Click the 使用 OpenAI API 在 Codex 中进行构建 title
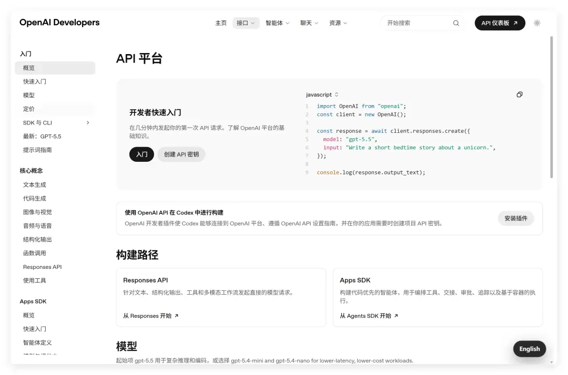Screen dimensions: 568x375 (174, 213)
